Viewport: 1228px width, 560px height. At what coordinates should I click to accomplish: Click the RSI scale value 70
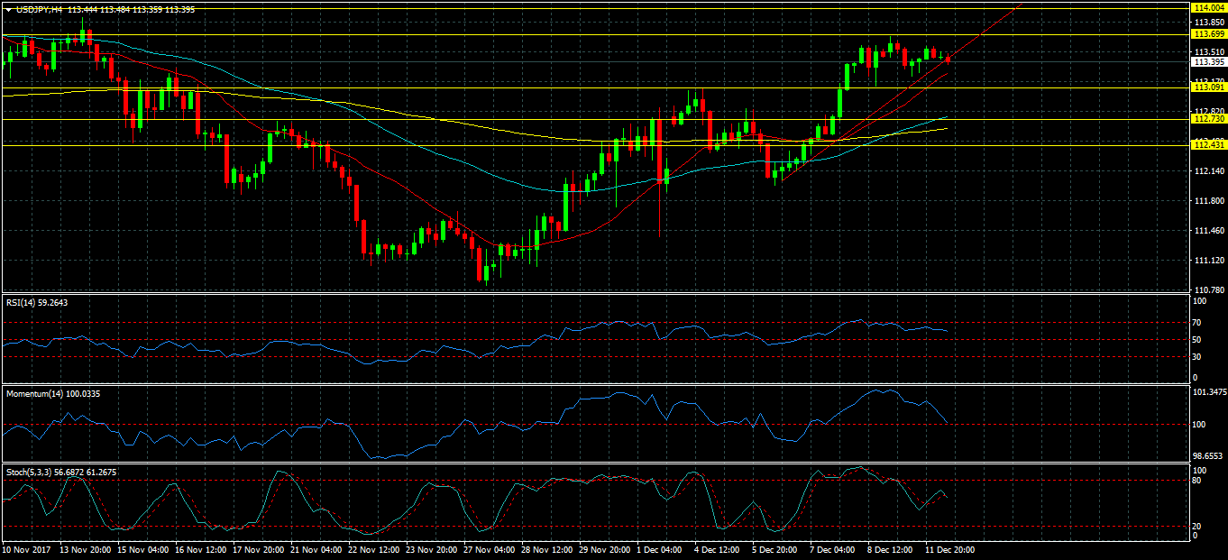coord(1196,323)
